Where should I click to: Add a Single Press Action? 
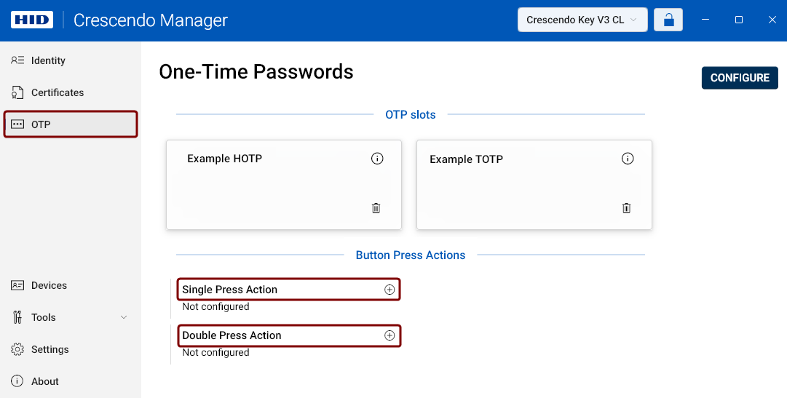(389, 290)
